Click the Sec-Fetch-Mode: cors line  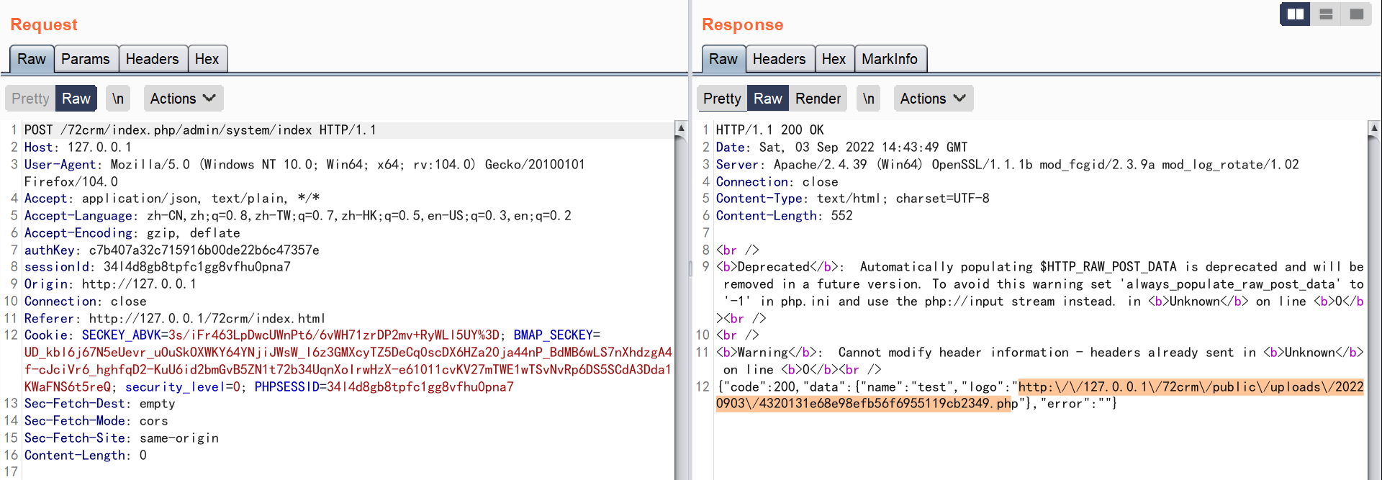(96, 421)
